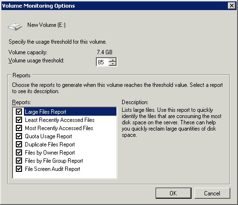
Task: Close the Volume Monitoring Options dialog
Action: (x=232, y=6)
